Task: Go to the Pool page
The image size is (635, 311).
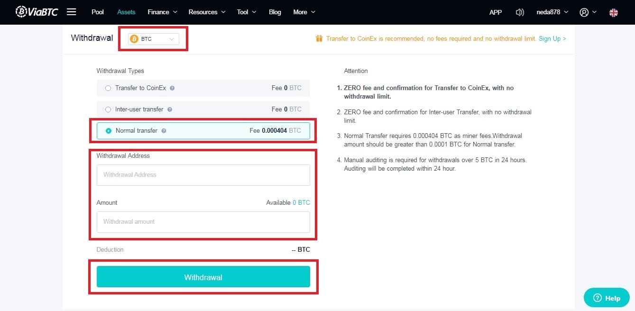Action: tap(98, 12)
